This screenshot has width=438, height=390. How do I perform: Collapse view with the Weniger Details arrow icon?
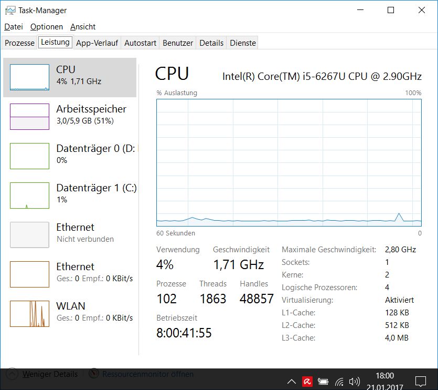(x=12, y=374)
